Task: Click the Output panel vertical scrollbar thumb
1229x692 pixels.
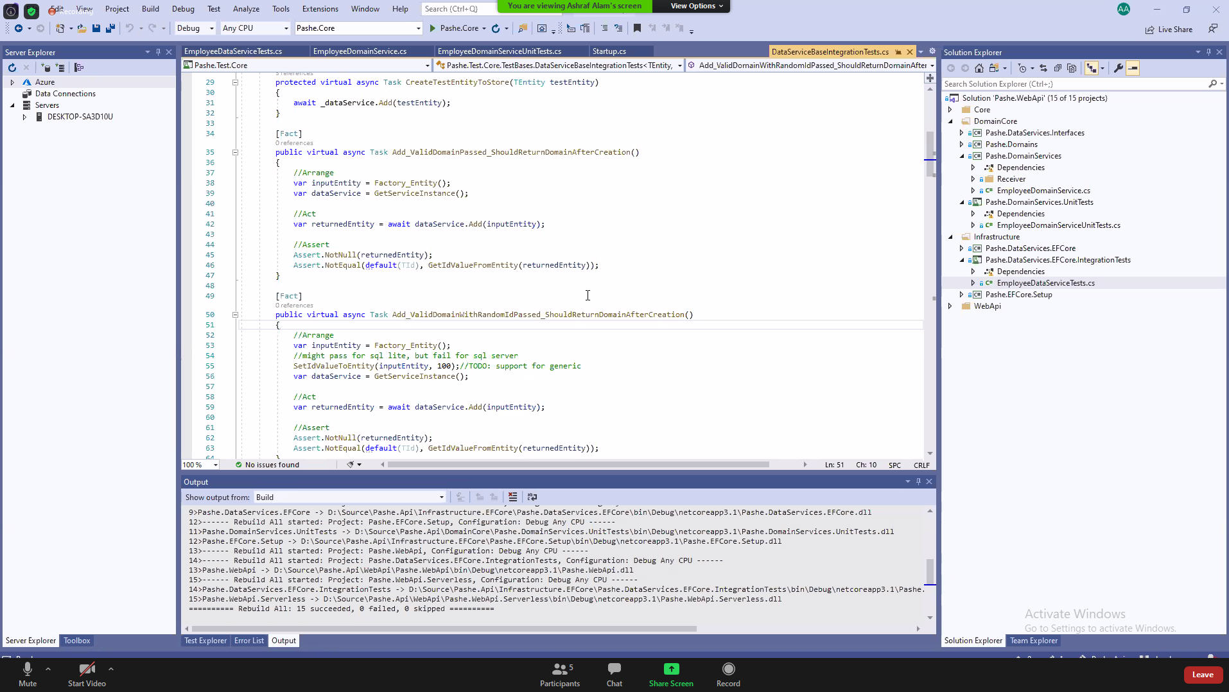Action: tap(930, 571)
